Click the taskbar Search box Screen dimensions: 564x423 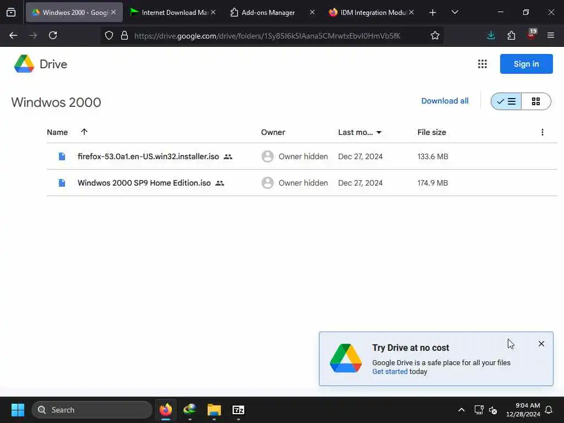pos(92,410)
